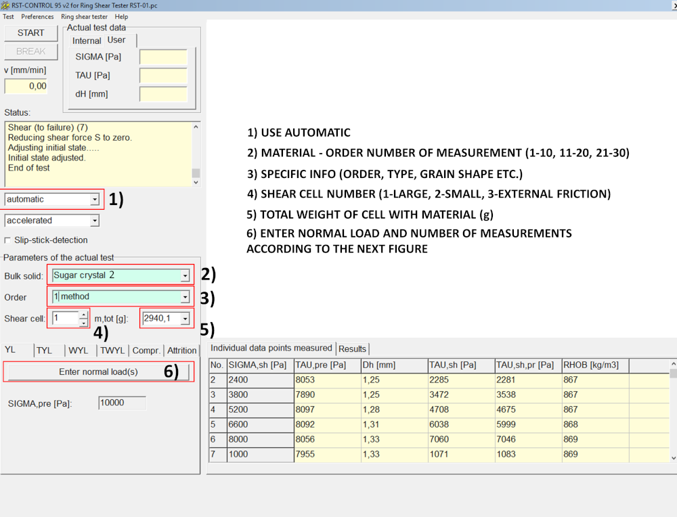Click the RST-CONTROL app icon in title bar
This screenshot has height=517, width=677.
[5, 5]
